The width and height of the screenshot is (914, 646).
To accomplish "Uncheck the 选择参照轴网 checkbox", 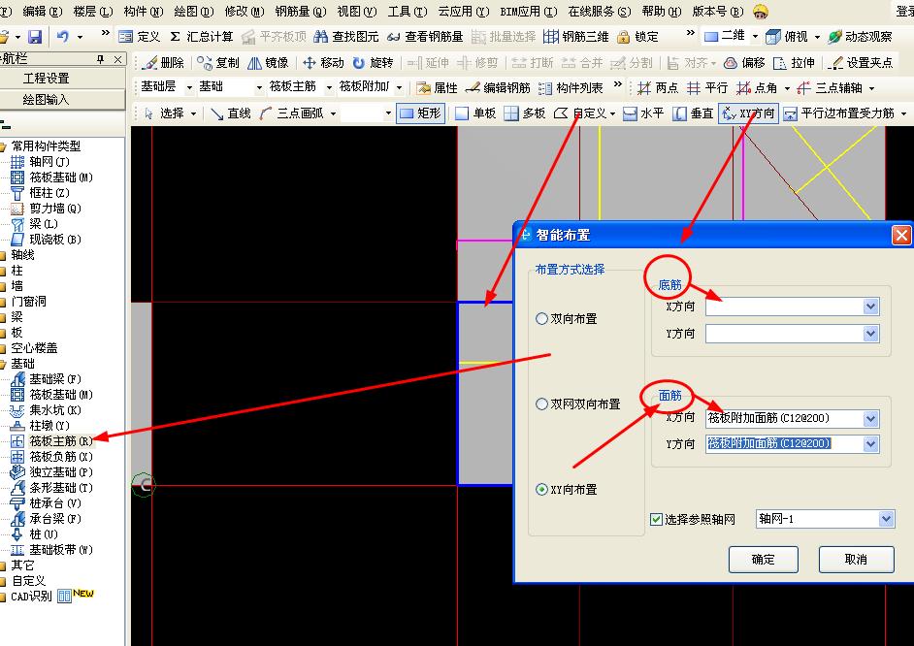I will point(658,519).
